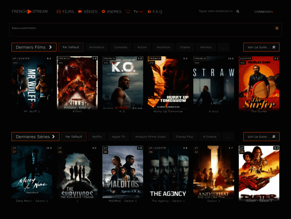Viewport: 291px width, 219px height.
Task: Open the Mr. Wolff 2 movie poster
Action: pyautogui.click(x=32, y=83)
